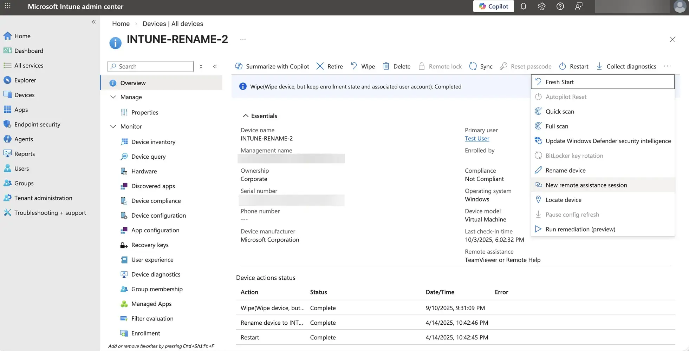689x351 pixels.
Task: Click Retire in the command bar
Action: pos(330,66)
